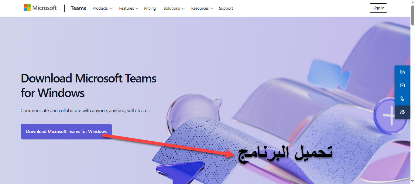415x184 pixels.
Task: Click the Teams brand link
Action: [78, 8]
